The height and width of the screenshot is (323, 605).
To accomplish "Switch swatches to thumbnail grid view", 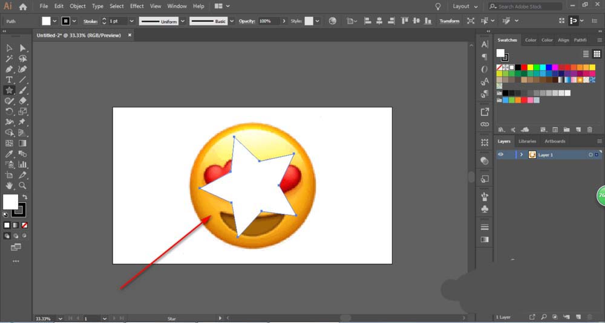I will (x=597, y=54).
